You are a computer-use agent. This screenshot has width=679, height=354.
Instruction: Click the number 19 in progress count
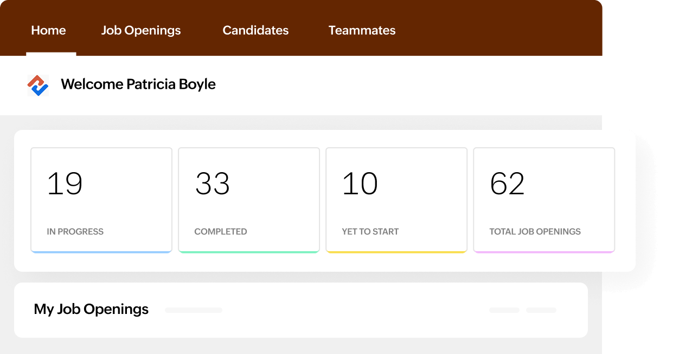(x=65, y=184)
